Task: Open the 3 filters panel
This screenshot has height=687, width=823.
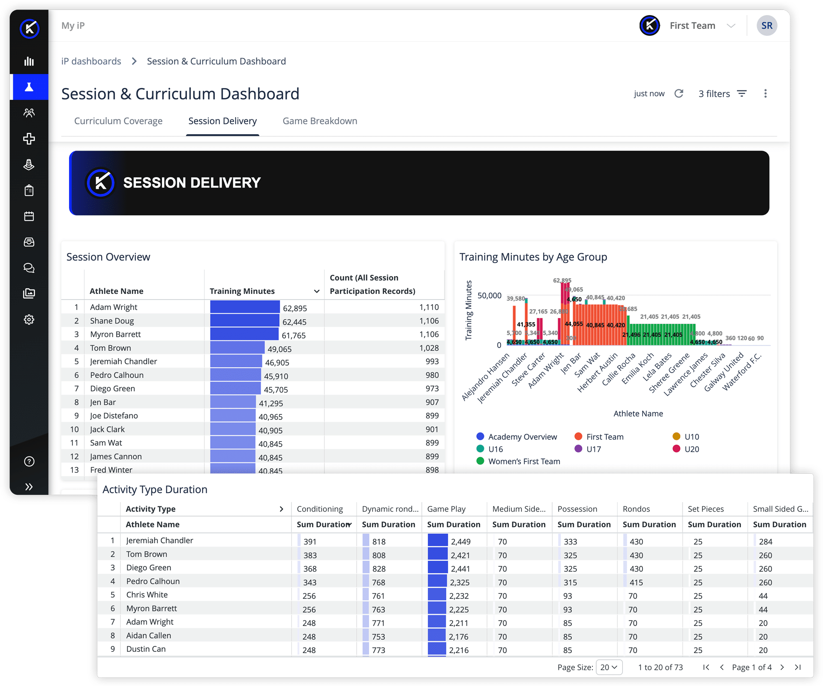Action: click(723, 94)
